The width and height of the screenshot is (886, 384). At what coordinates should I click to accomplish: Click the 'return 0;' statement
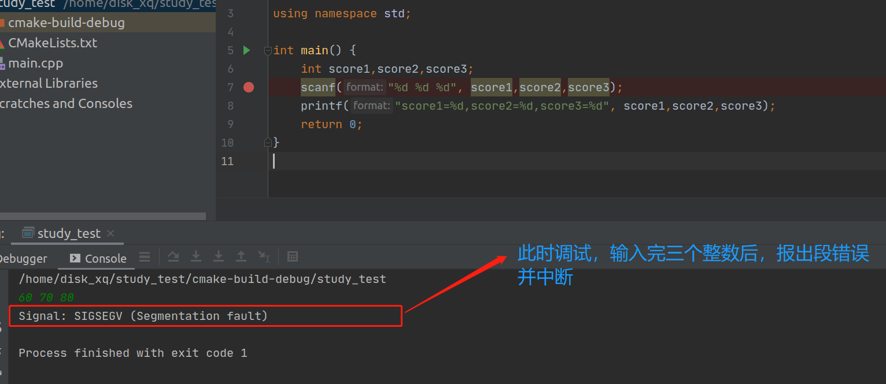(331, 124)
